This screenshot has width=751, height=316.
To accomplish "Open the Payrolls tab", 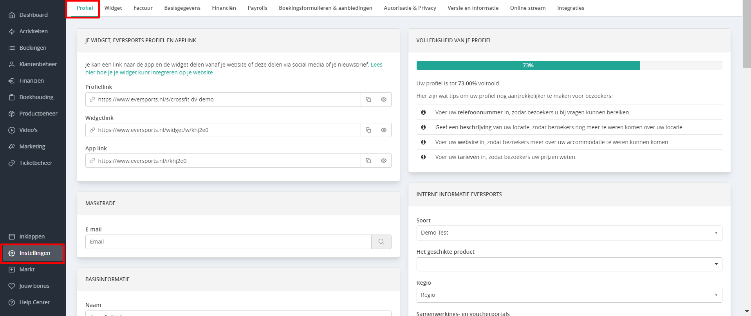I will [257, 8].
